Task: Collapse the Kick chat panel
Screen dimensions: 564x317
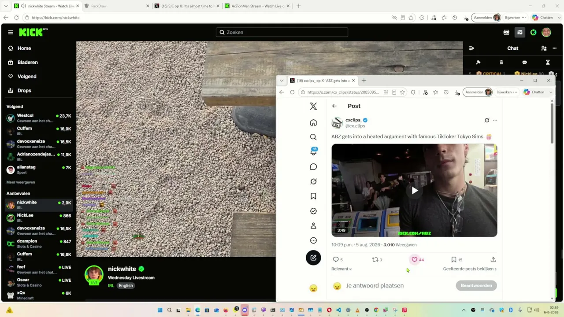Action: pyautogui.click(x=471, y=48)
